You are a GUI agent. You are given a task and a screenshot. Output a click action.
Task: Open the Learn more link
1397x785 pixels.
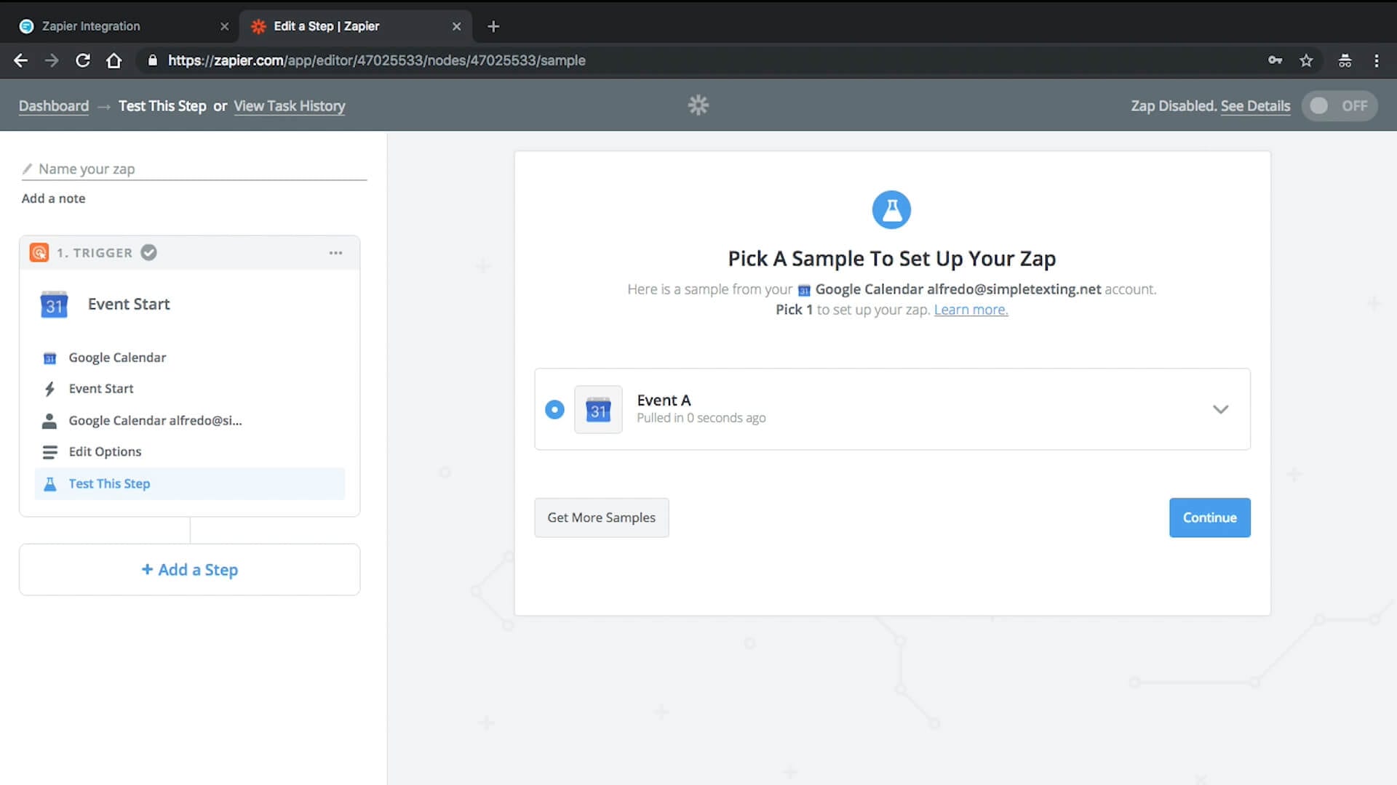click(971, 310)
